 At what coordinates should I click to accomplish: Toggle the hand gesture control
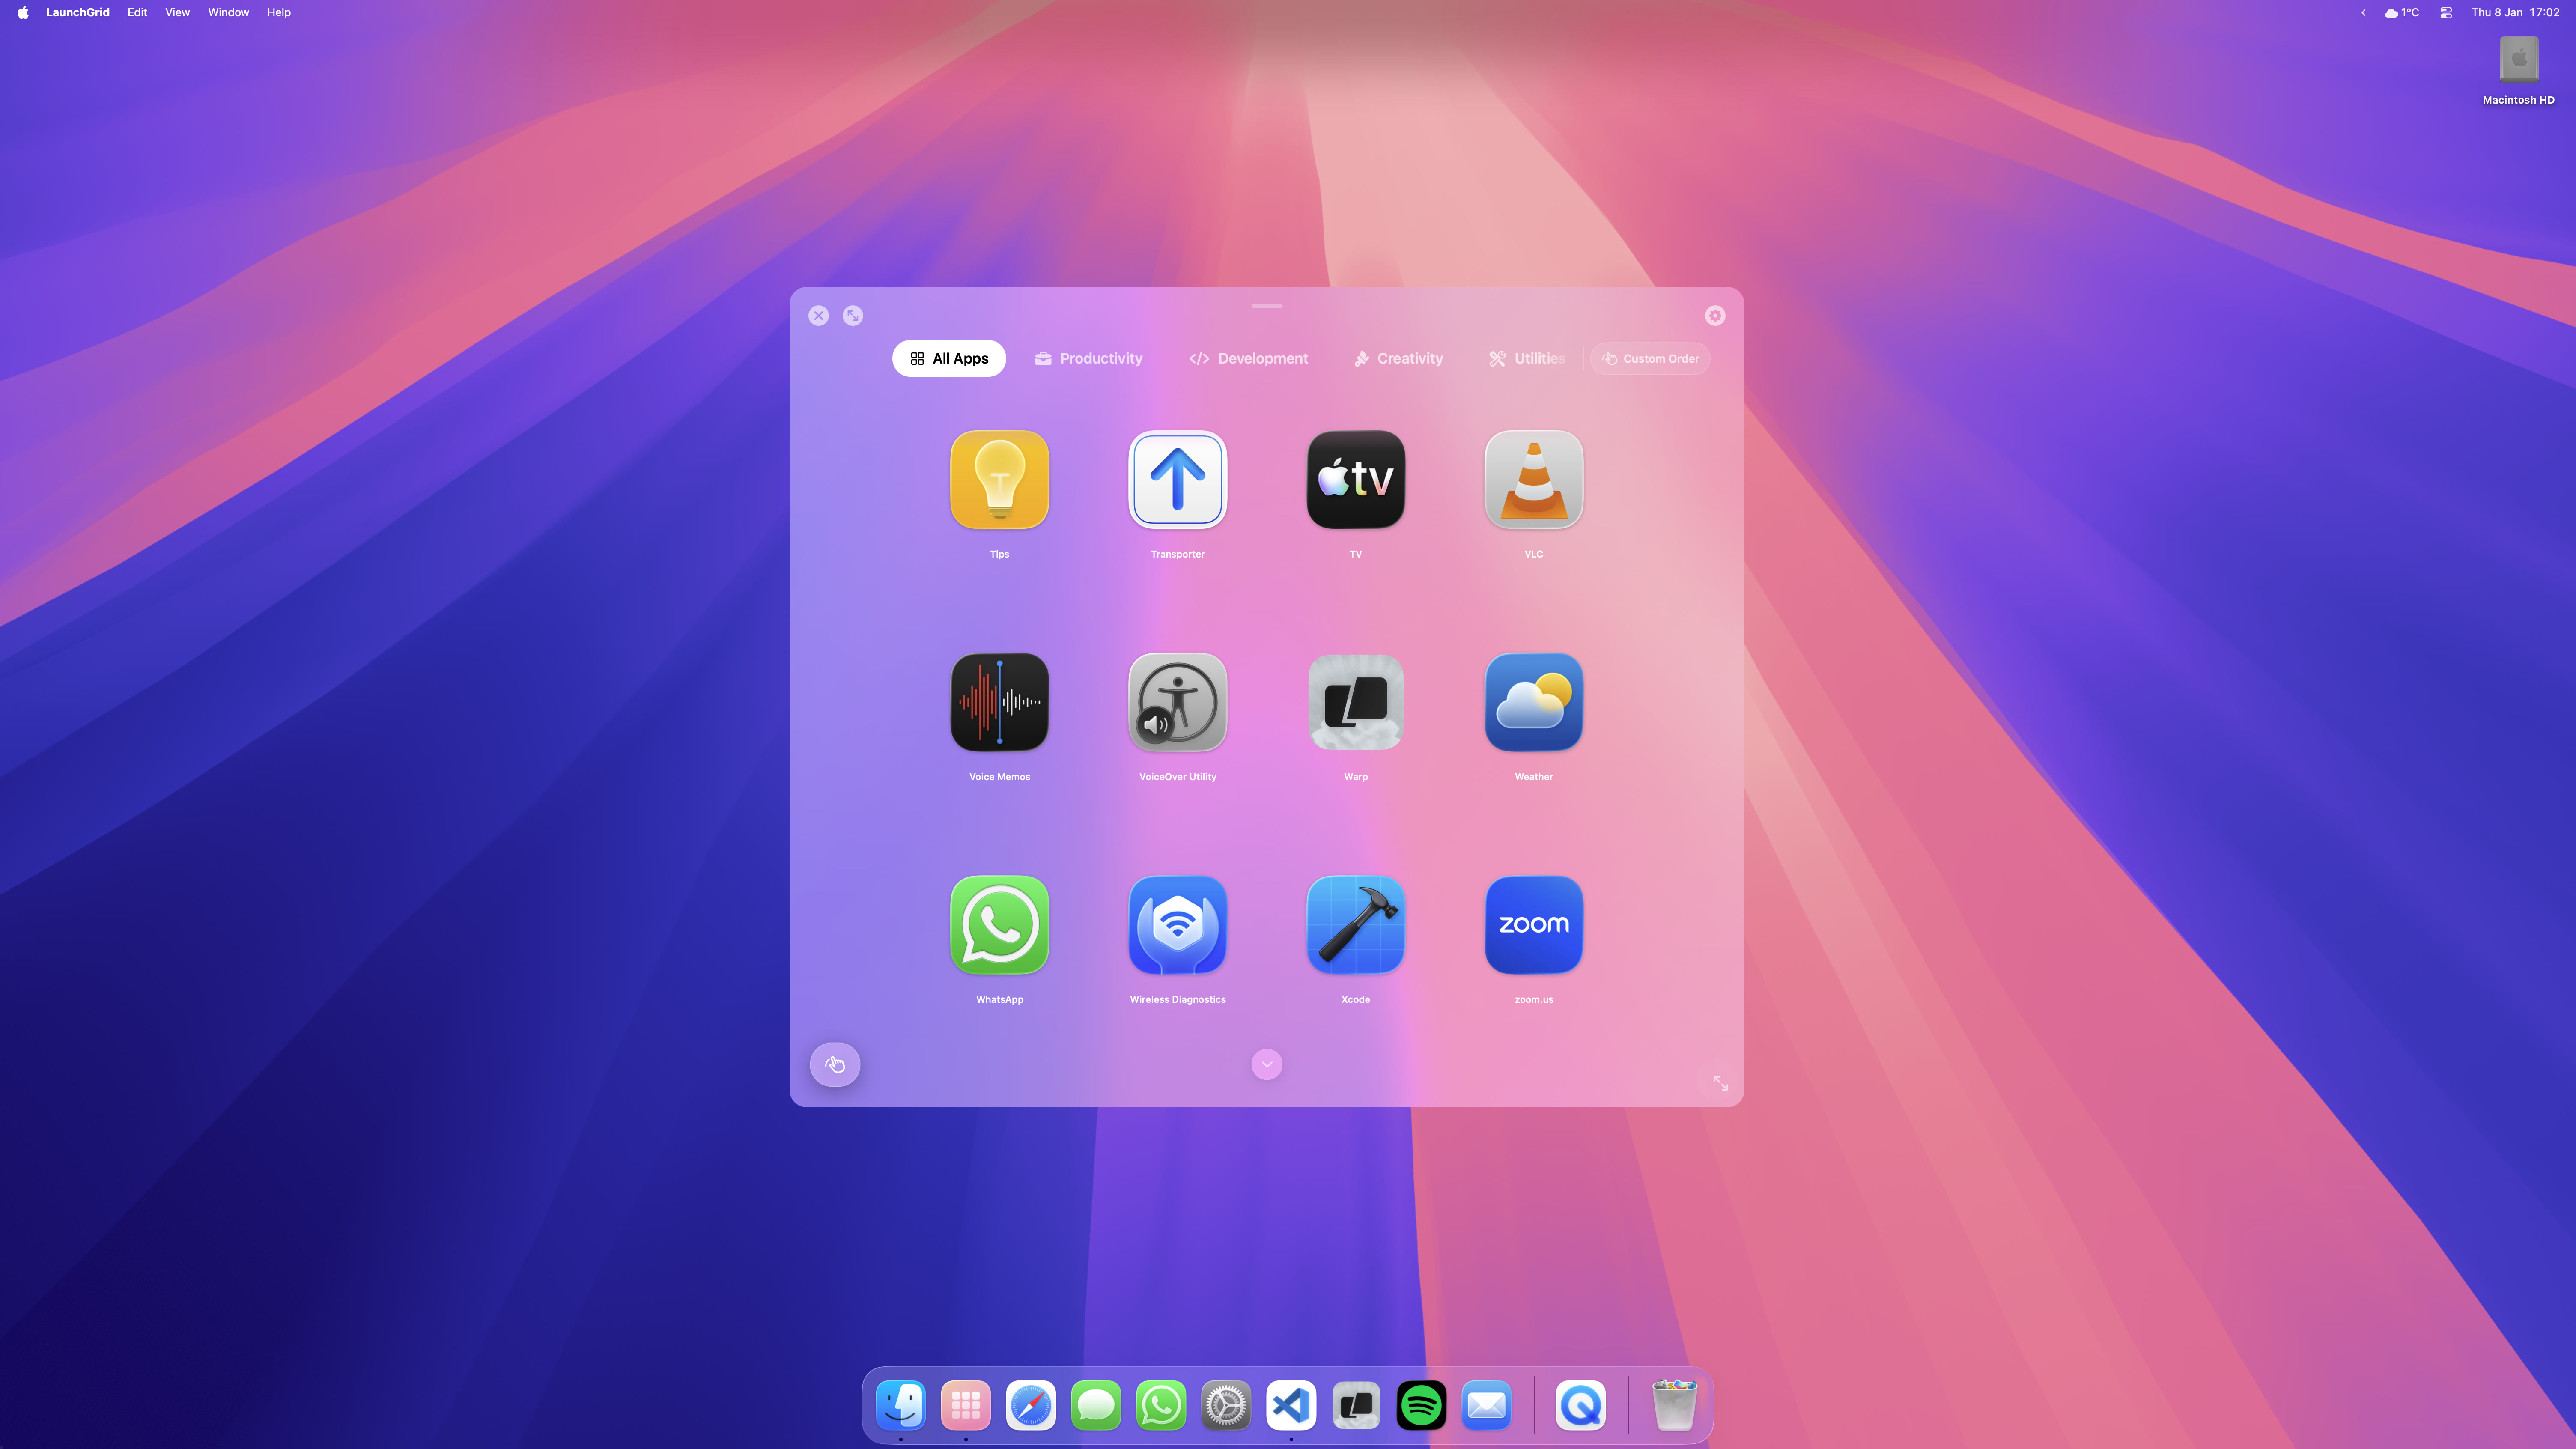coord(834,1064)
